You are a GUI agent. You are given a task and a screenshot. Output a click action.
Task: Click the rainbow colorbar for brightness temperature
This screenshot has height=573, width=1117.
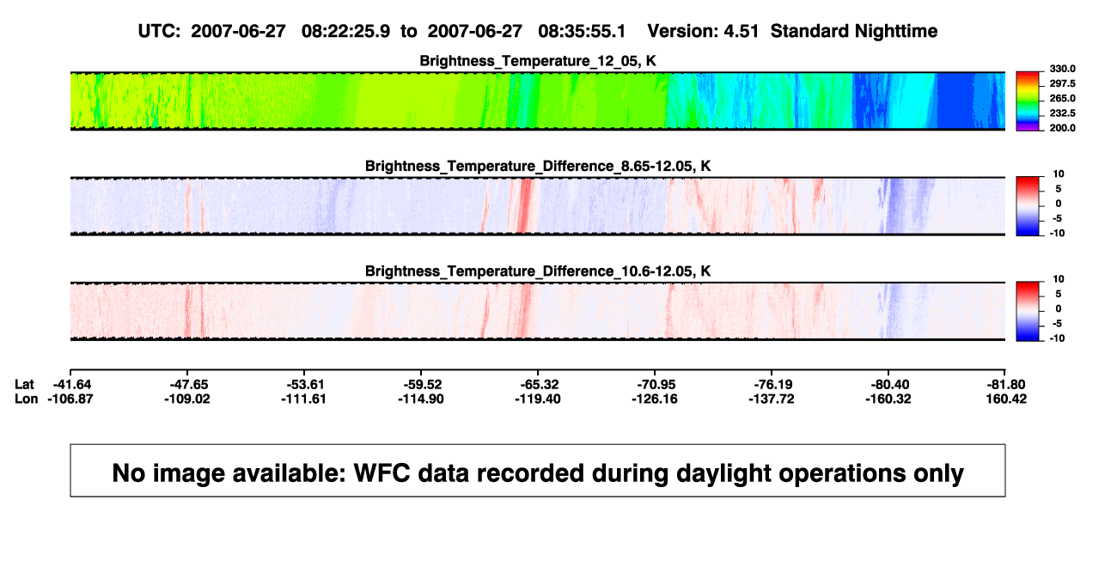pyautogui.click(x=1028, y=101)
